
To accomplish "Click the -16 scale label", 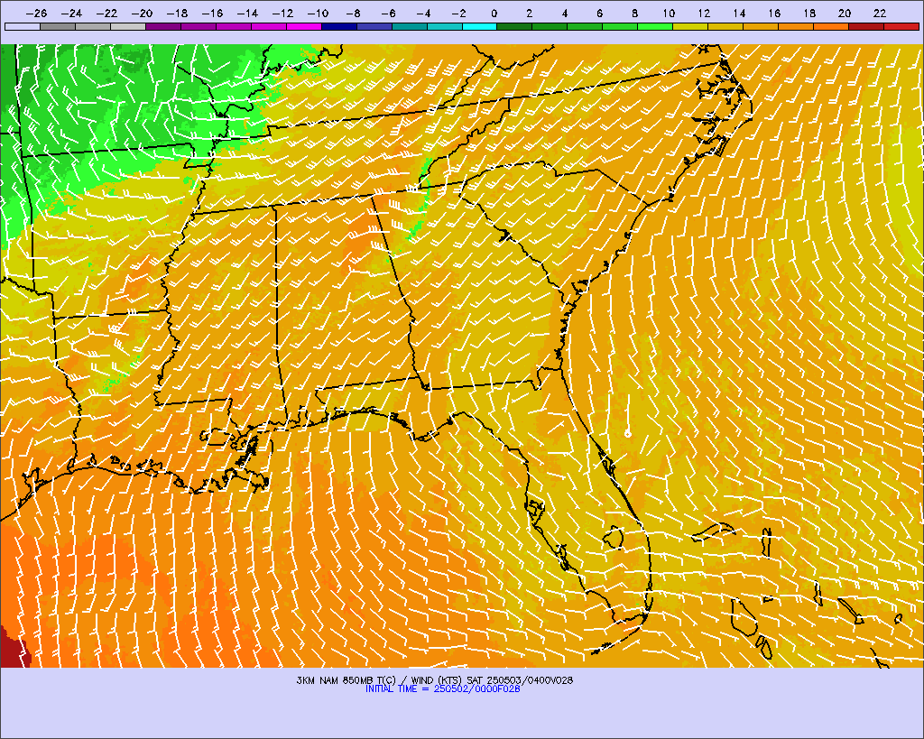I will (x=213, y=14).
